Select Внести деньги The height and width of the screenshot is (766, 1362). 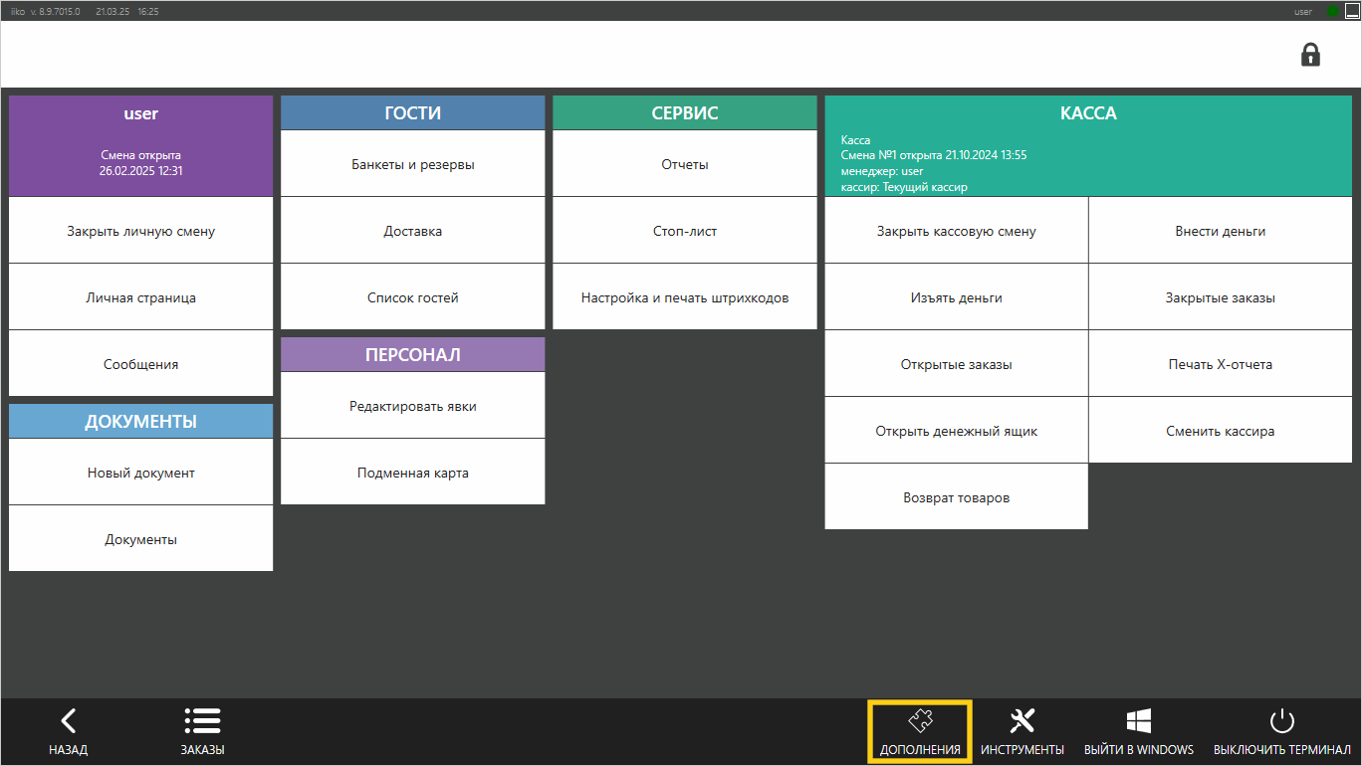click(1220, 231)
